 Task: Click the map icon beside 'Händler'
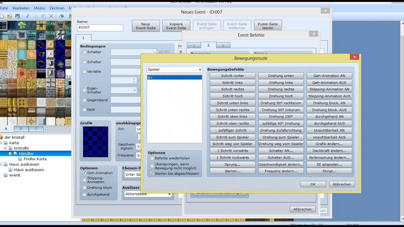[15, 154]
